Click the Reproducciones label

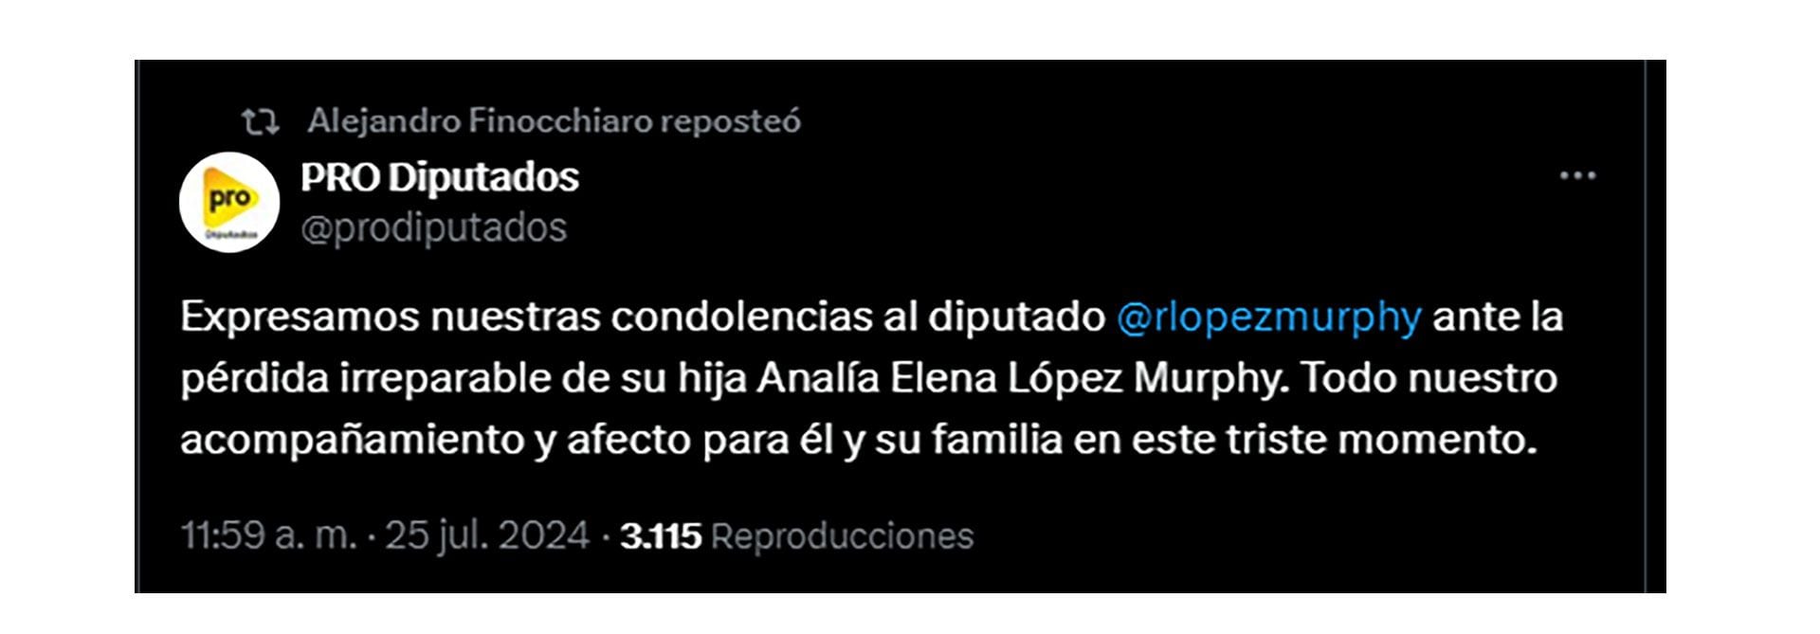coord(842,537)
